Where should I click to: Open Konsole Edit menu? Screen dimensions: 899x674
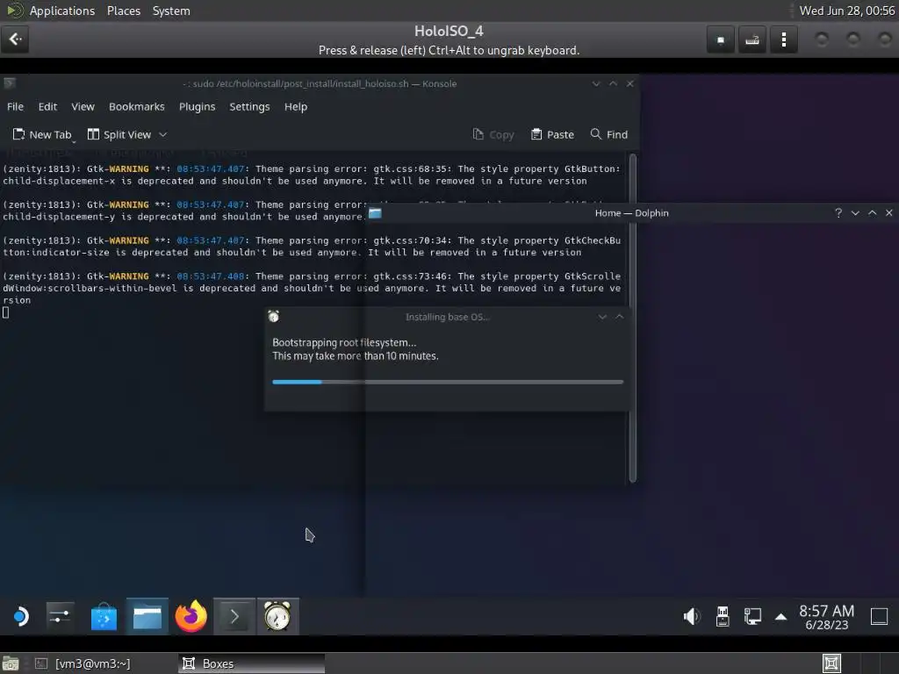47,106
